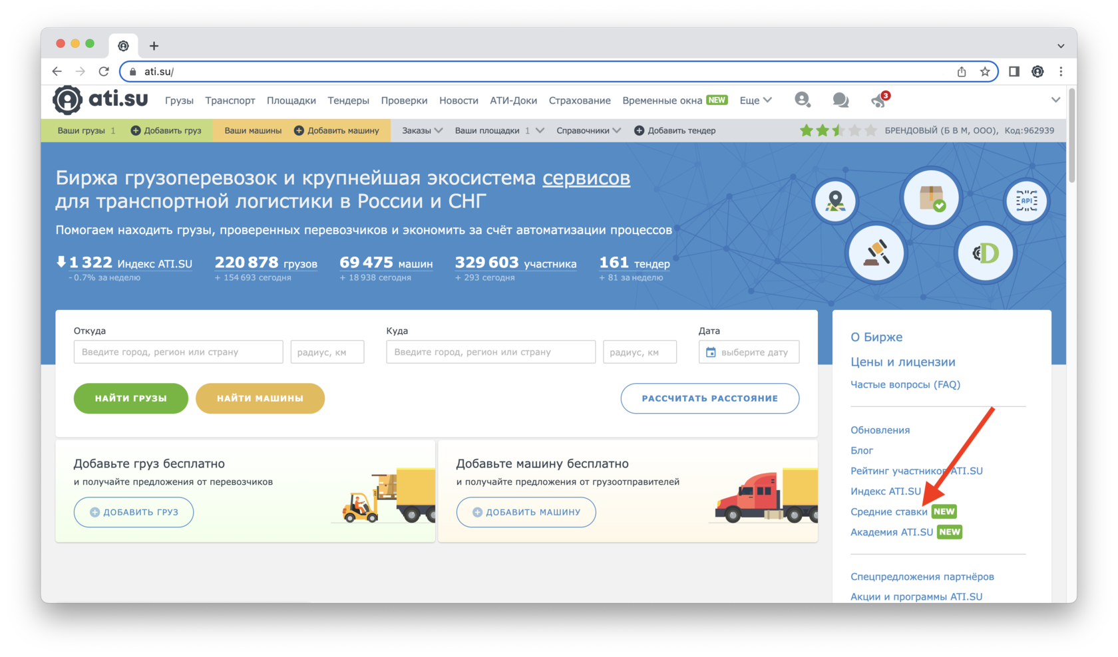Click the НАЙТИ МАШИНЫ button

[x=260, y=398]
